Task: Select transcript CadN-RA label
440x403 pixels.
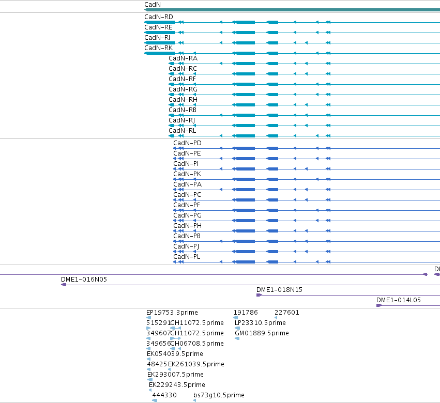Action: click(183, 58)
